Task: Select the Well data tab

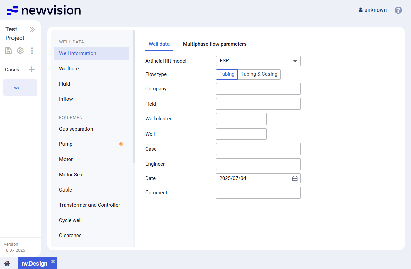Action: click(159, 44)
